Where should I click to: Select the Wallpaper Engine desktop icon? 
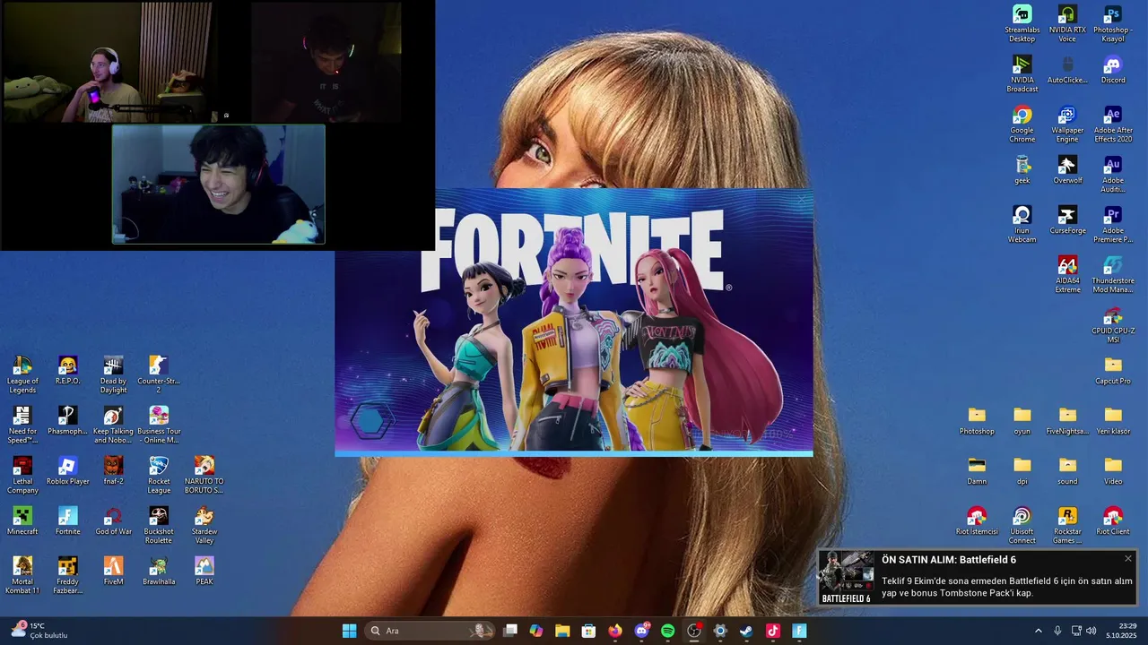1067,124
